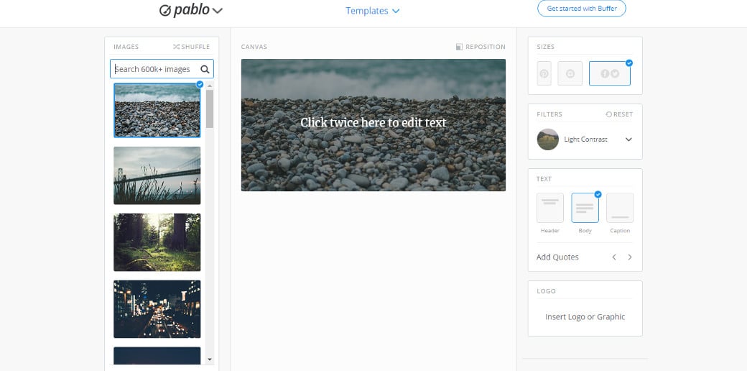
Task: Click the Pablo logo icon
Action: (164, 11)
